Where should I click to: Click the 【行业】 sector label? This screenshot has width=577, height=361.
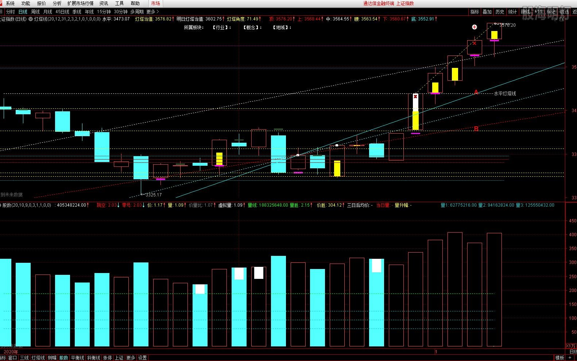pos(222,27)
